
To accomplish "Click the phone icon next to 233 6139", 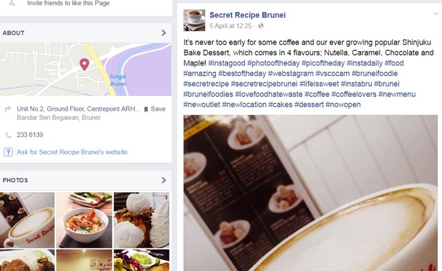I will [x=8, y=135].
